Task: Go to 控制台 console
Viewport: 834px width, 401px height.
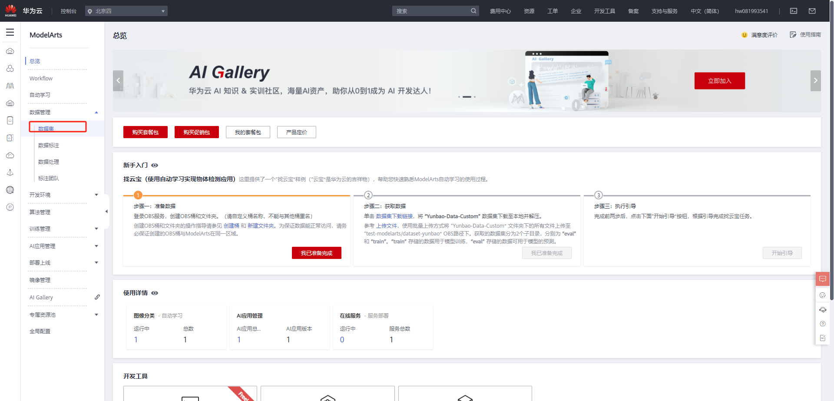Action: point(69,11)
